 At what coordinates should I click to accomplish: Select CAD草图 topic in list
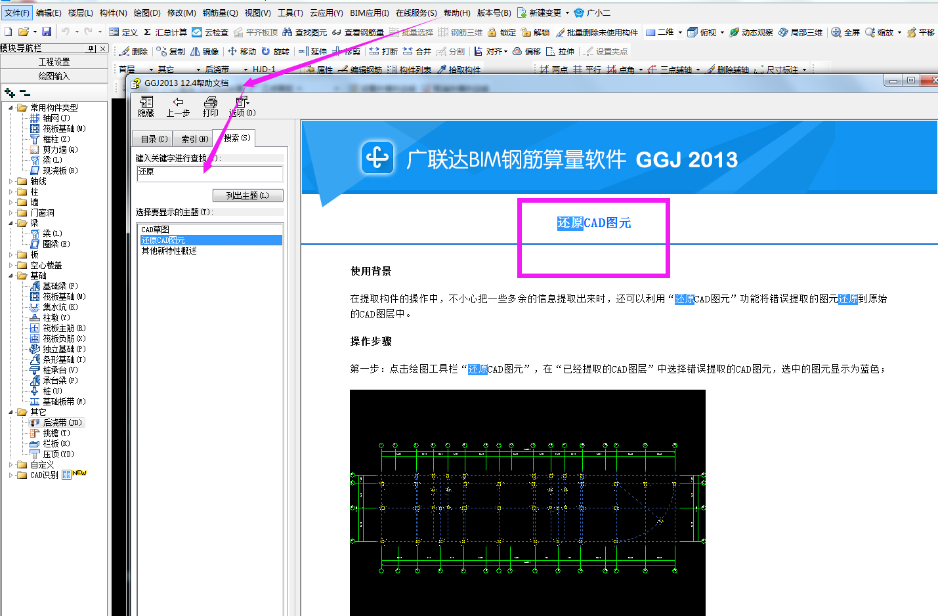coord(155,230)
